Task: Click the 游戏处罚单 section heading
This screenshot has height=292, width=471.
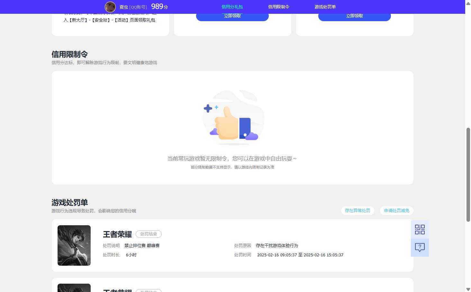Action: [70, 202]
